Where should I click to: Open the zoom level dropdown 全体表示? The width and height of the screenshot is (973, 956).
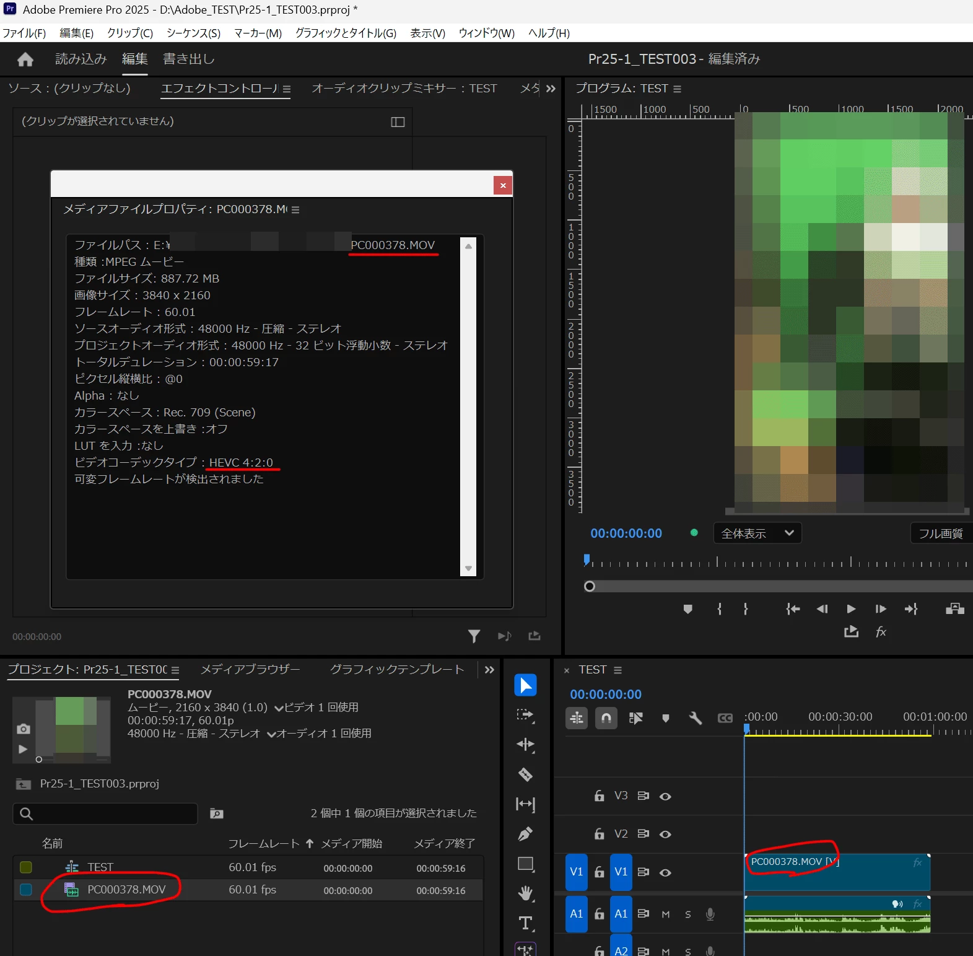coord(757,533)
